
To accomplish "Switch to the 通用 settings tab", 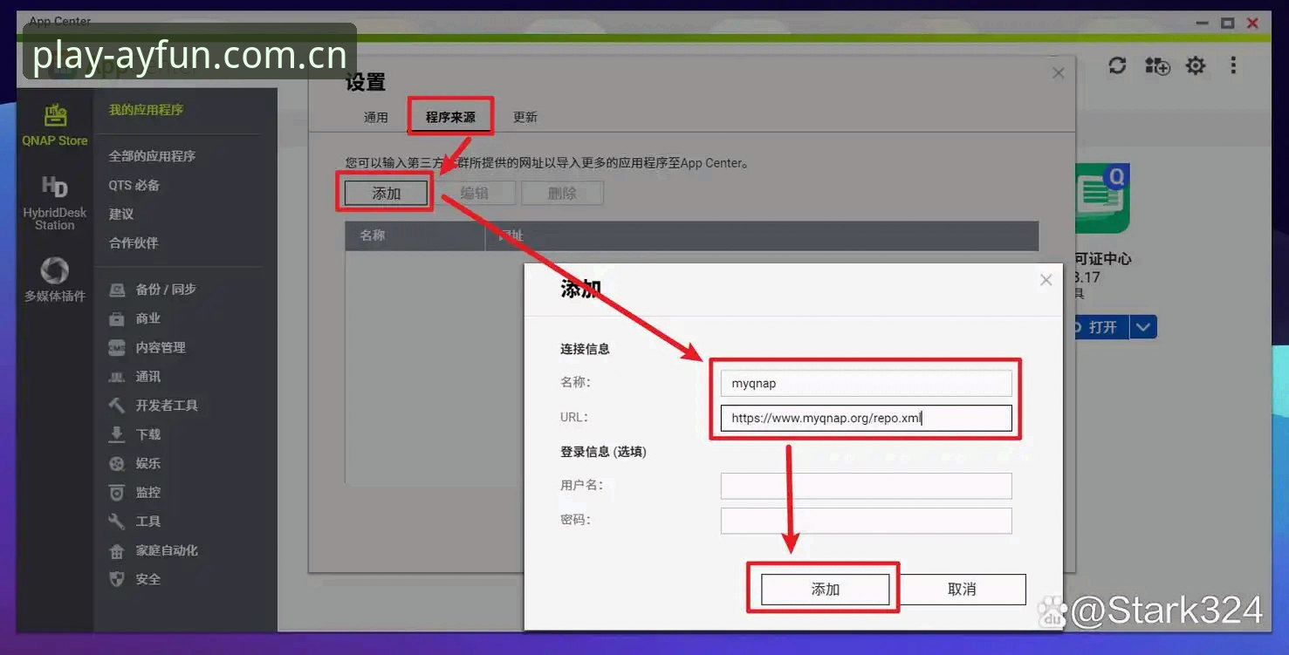I will (x=375, y=117).
